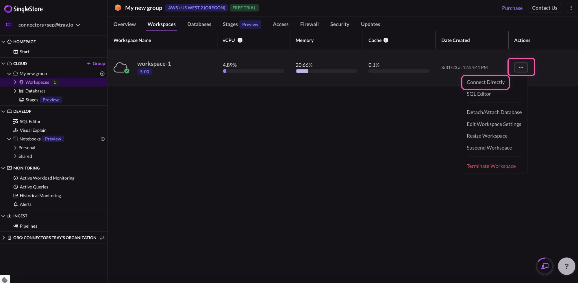The width and height of the screenshot is (578, 283).
Task: Open the help question mark button
Action: pos(566,266)
